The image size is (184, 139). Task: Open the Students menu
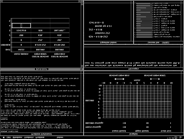(x=29, y=137)
